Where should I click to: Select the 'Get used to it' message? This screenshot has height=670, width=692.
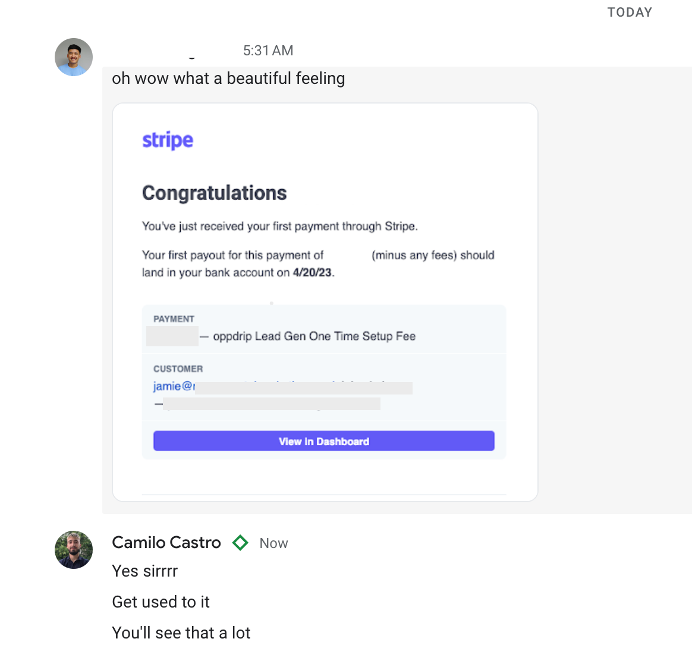161,602
